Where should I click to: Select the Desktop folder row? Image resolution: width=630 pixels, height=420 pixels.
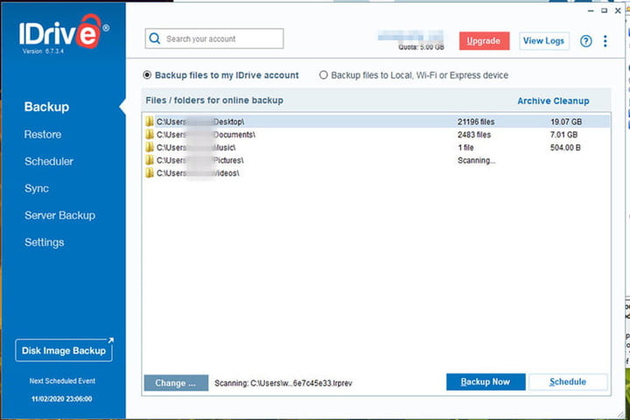coord(376,122)
